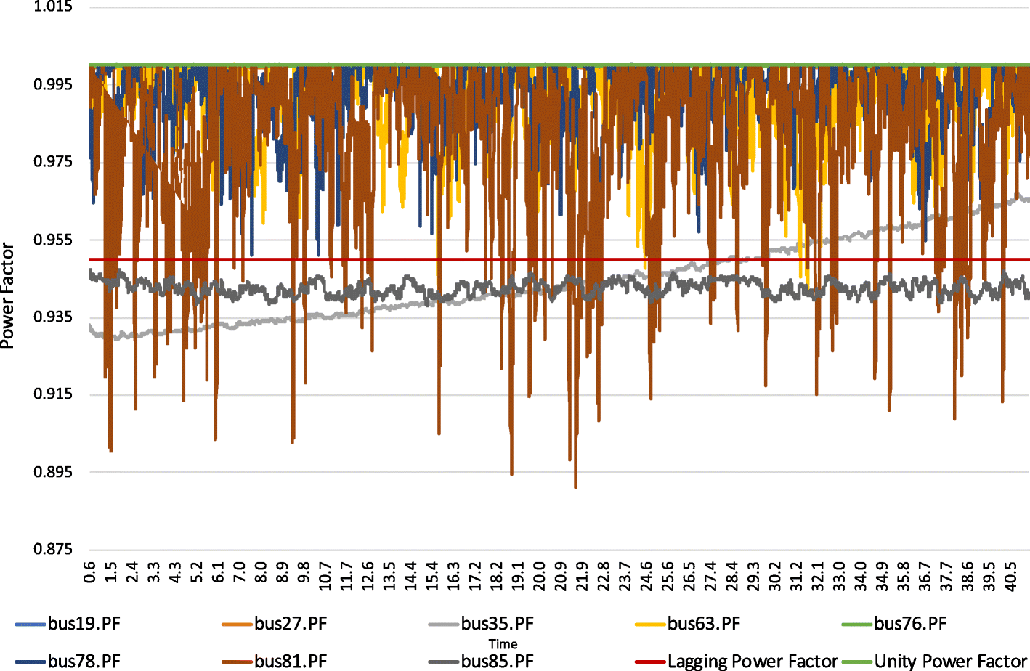Click y-axis label 0.995
Image resolution: width=1030 pixels, height=671 pixels.
click(x=54, y=84)
